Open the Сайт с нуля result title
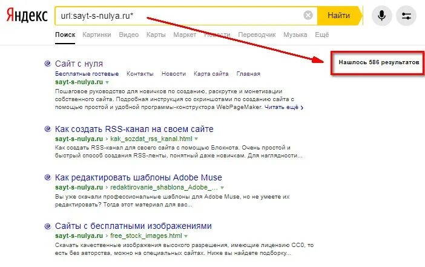This screenshot has height=267, width=425. [79, 64]
